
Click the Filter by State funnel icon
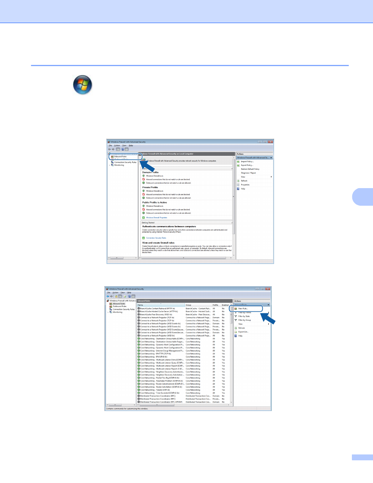point(236,316)
